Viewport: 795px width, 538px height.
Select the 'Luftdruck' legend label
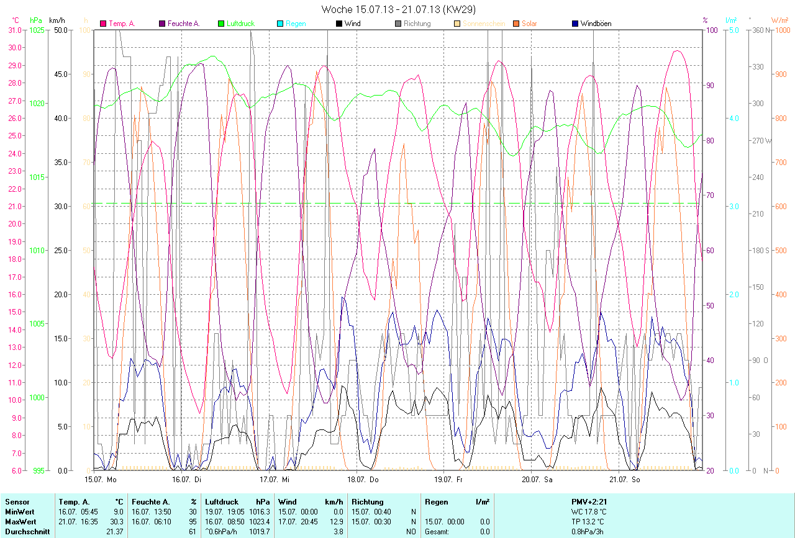[x=240, y=24]
